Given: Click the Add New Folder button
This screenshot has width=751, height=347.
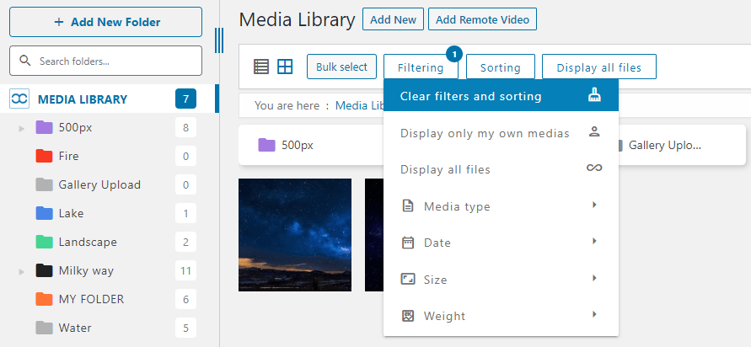Looking at the screenshot, I should [x=106, y=22].
